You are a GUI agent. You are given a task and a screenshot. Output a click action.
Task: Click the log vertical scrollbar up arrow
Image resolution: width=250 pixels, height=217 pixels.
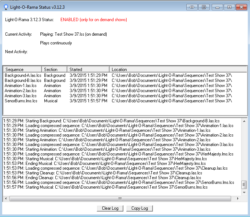coord(244,121)
